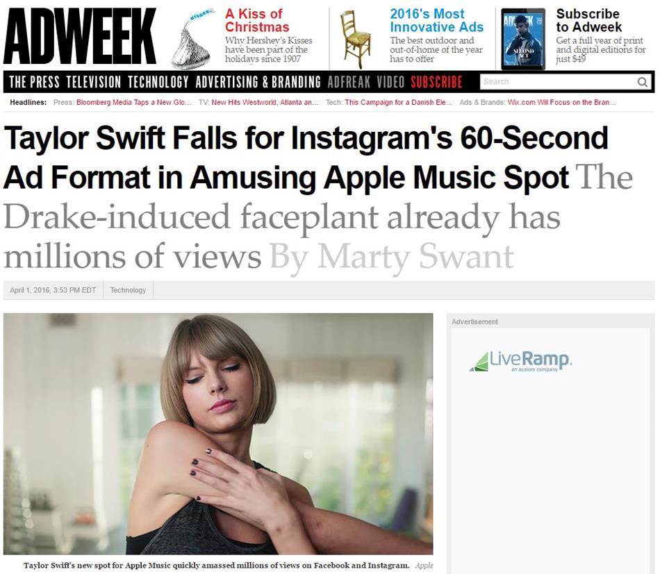Open 2016's Most Innovative Ads promo
Screen dimensions: 660x574
click(436, 20)
